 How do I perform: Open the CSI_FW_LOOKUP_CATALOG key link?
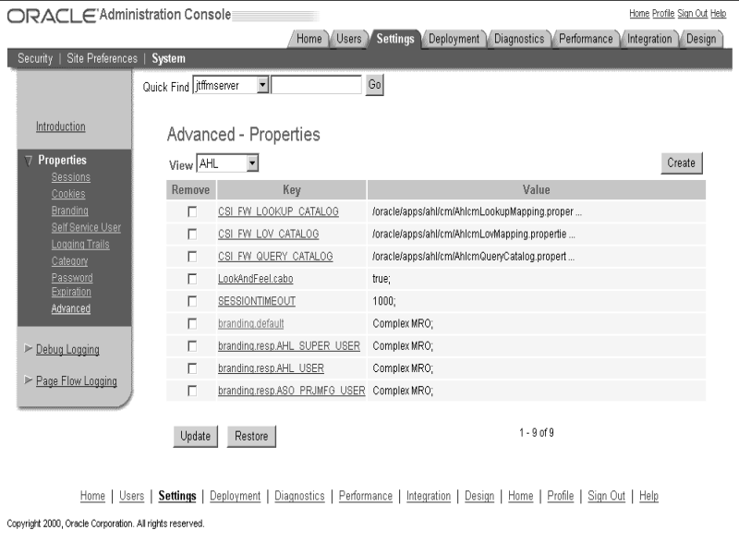pyautogui.click(x=278, y=211)
